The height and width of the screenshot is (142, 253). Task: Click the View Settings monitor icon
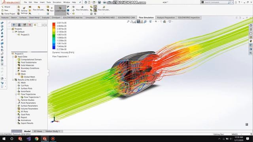point(170,21)
